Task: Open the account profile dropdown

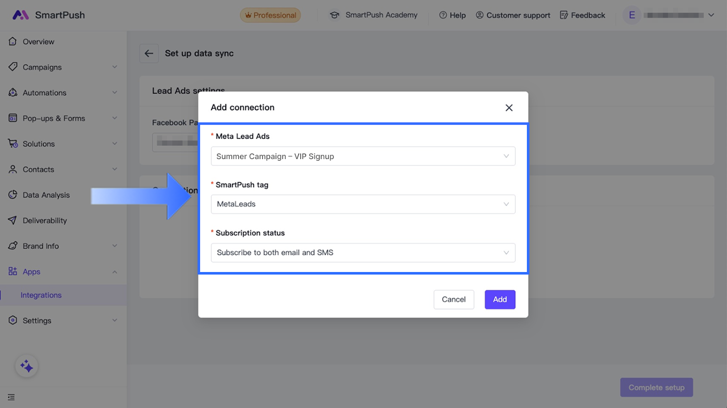Action: point(711,15)
